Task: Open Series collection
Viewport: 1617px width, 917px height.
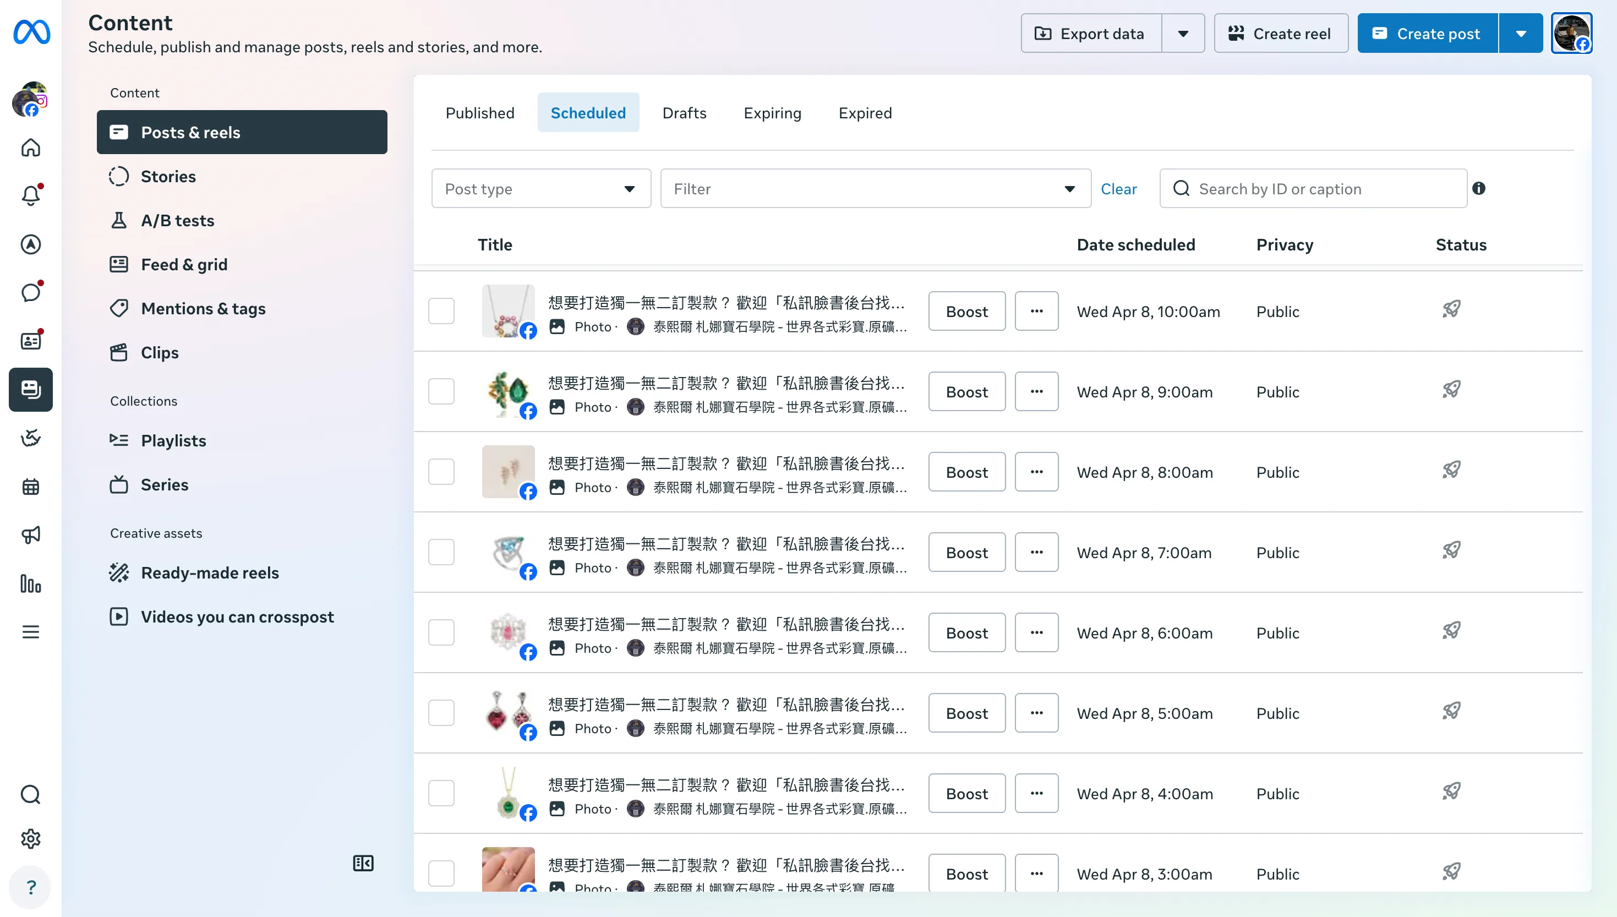Action: pyautogui.click(x=242, y=485)
